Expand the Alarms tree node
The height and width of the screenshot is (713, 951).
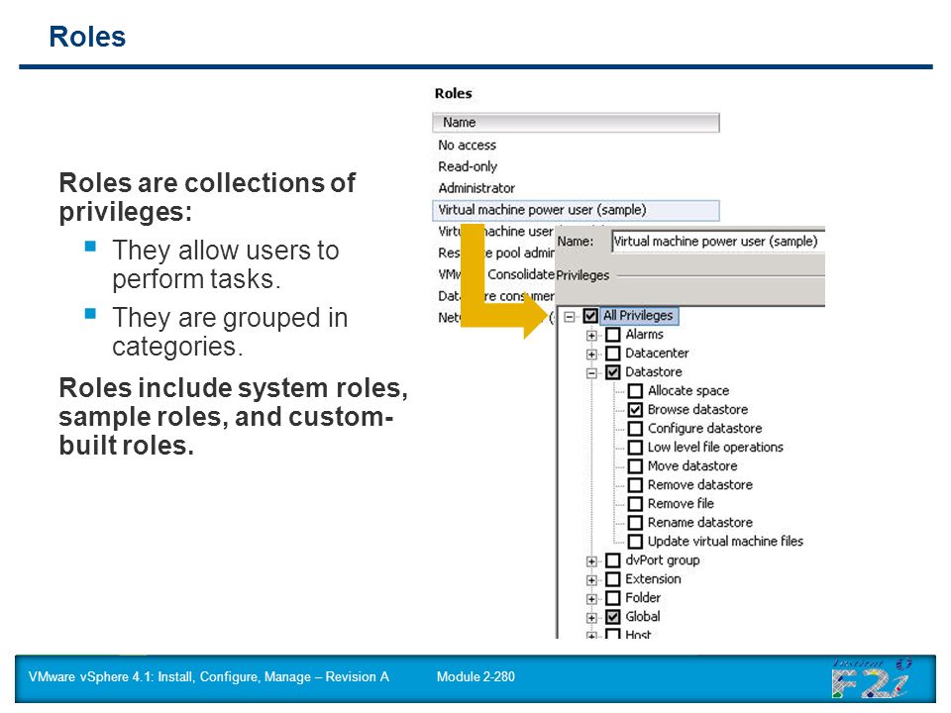[591, 336]
